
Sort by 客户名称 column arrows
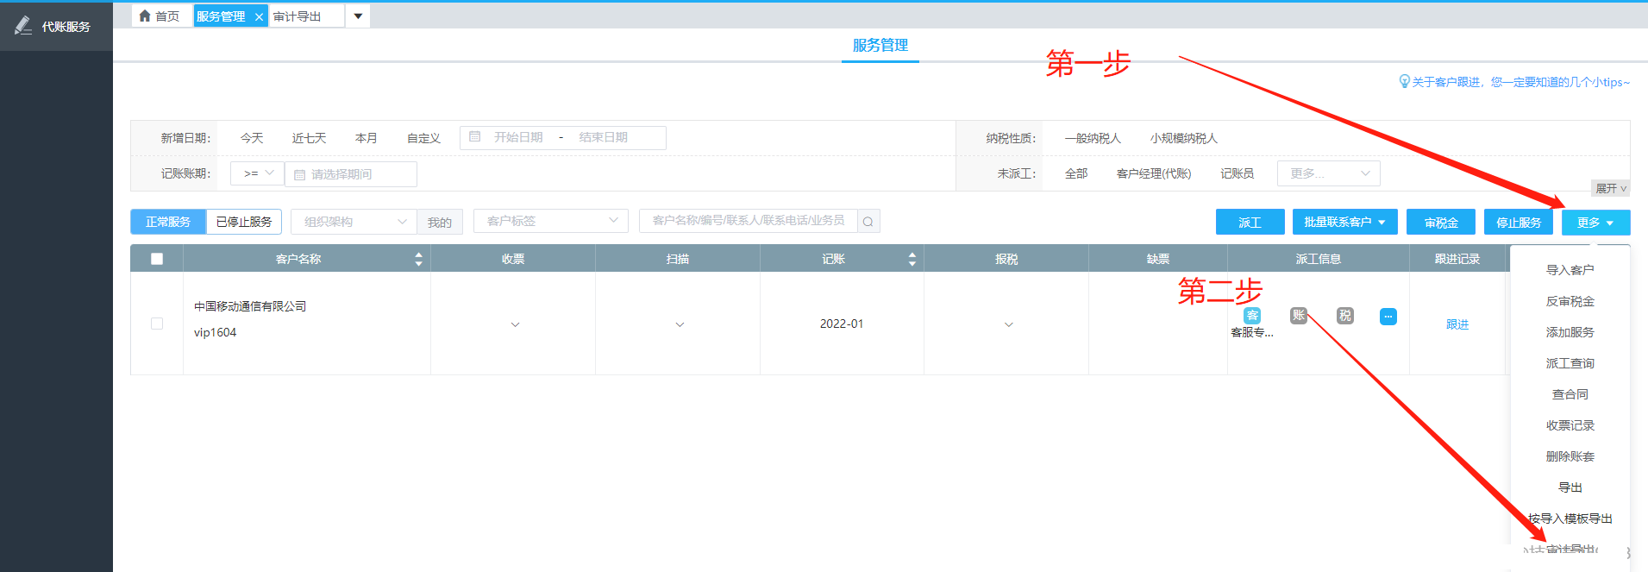pos(418,259)
